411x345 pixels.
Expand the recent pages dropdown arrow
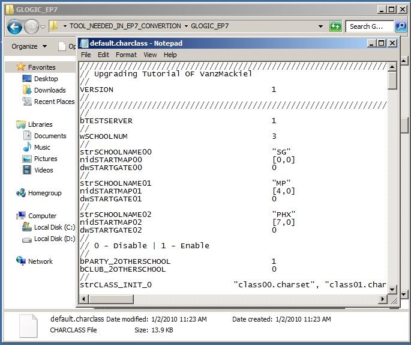pos(43,26)
